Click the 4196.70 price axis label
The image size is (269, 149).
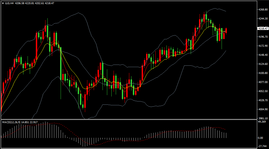click(263, 37)
